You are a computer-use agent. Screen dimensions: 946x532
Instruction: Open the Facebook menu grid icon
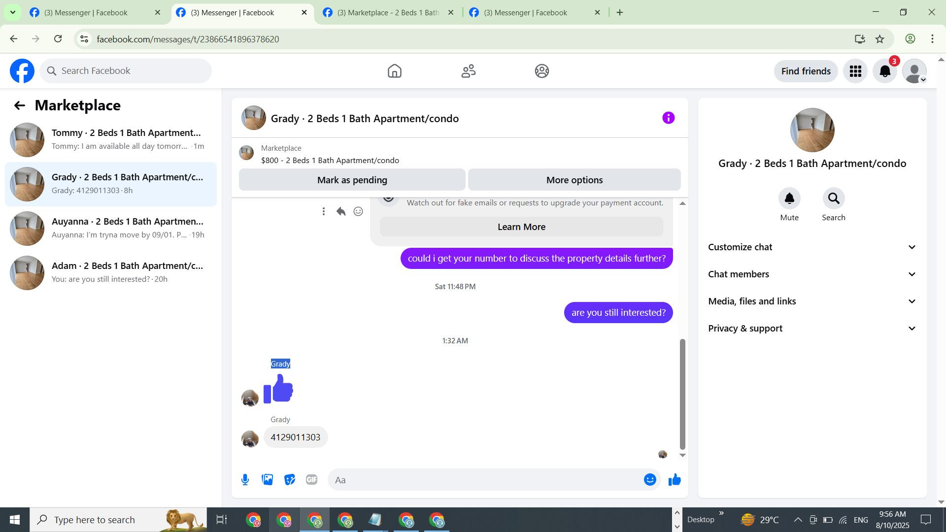click(x=855, y=71)
